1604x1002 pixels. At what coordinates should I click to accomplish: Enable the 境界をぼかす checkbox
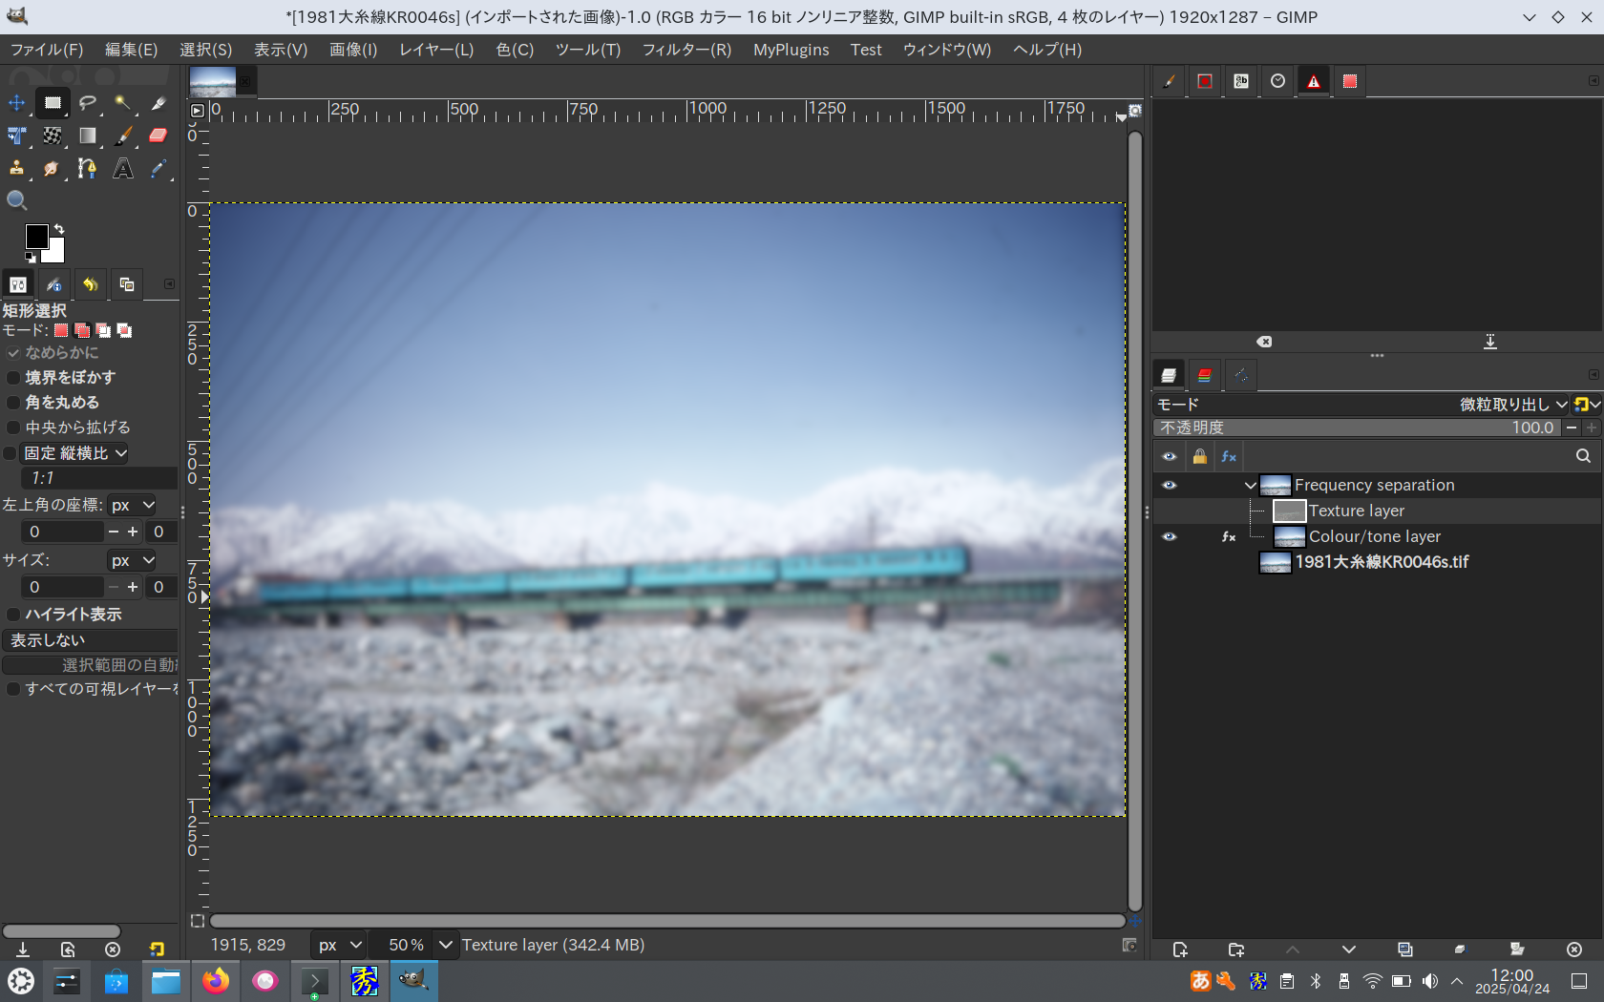[12, 378]
